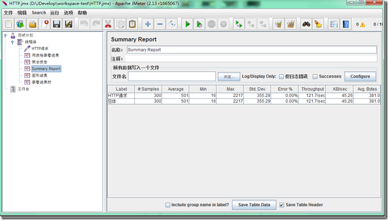This screenshot has width=388, height=220.
Task: Click the Close test plan icon
Action: (45, 24)
